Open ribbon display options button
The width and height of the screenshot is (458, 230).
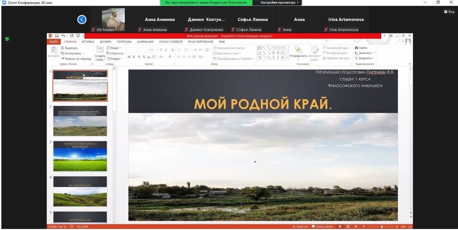[x=391, y=36]
